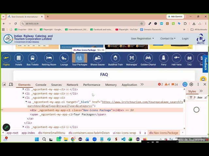Click the issues count indicator showing 24
This screenshot has width=209, height=156.
[x=175, y=84]
